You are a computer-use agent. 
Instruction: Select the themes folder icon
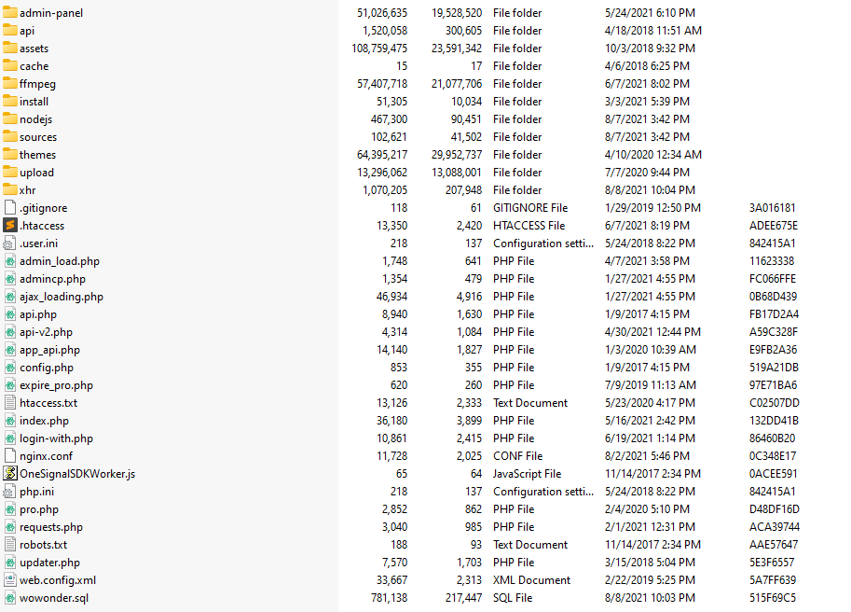click(10, 155)
